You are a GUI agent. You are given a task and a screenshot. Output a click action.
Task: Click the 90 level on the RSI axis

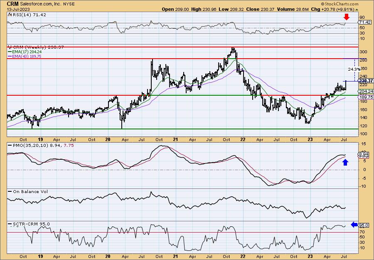[x=362, y=17]
